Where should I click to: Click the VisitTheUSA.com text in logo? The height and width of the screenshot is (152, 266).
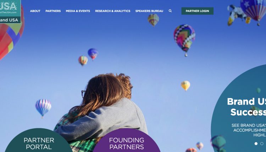click(8, 12)
